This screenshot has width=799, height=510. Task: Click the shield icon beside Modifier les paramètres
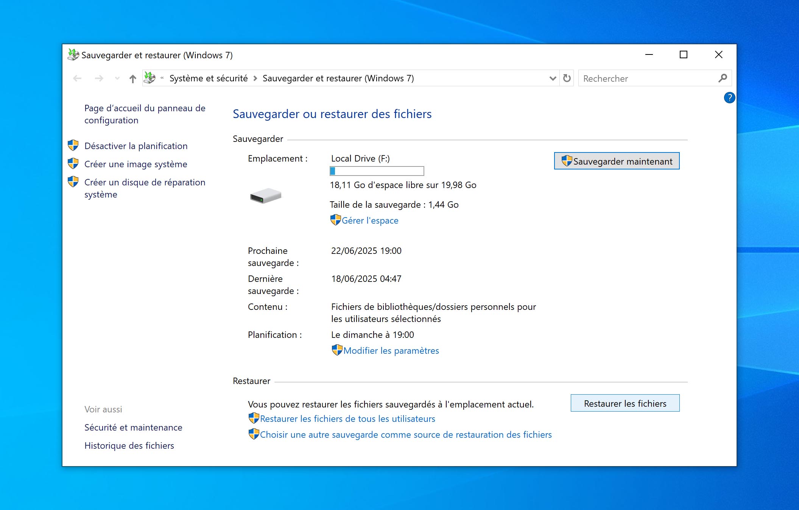[337, 350]
